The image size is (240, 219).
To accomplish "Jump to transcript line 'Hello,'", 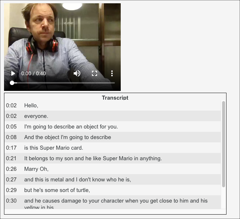I will point(113,105).
